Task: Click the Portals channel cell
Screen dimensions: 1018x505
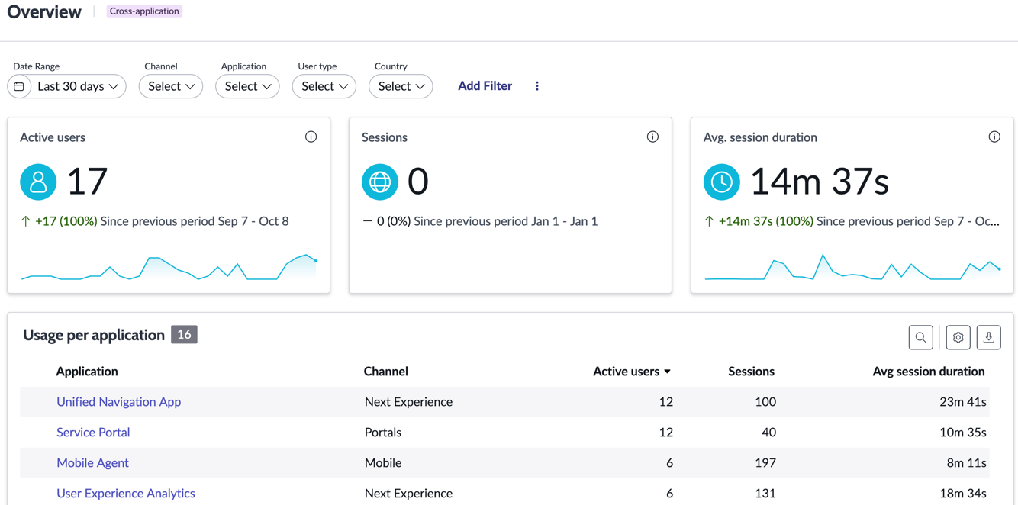Action: pyautogui.click(x=383, y=432)
